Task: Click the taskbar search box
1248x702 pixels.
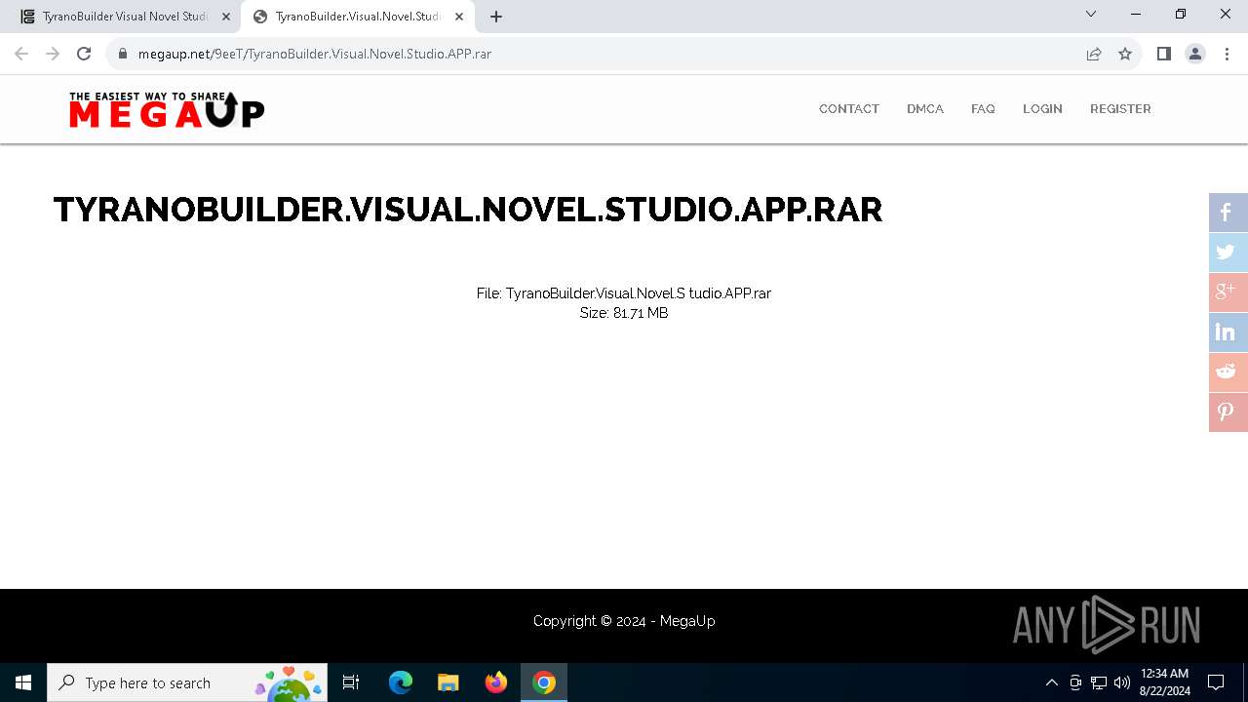Action: tap(187, 682)
